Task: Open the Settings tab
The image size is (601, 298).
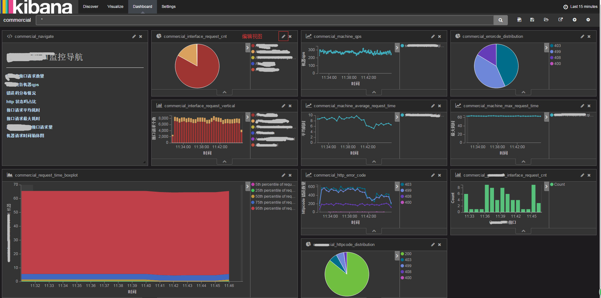Action: (x=169, y=7)
